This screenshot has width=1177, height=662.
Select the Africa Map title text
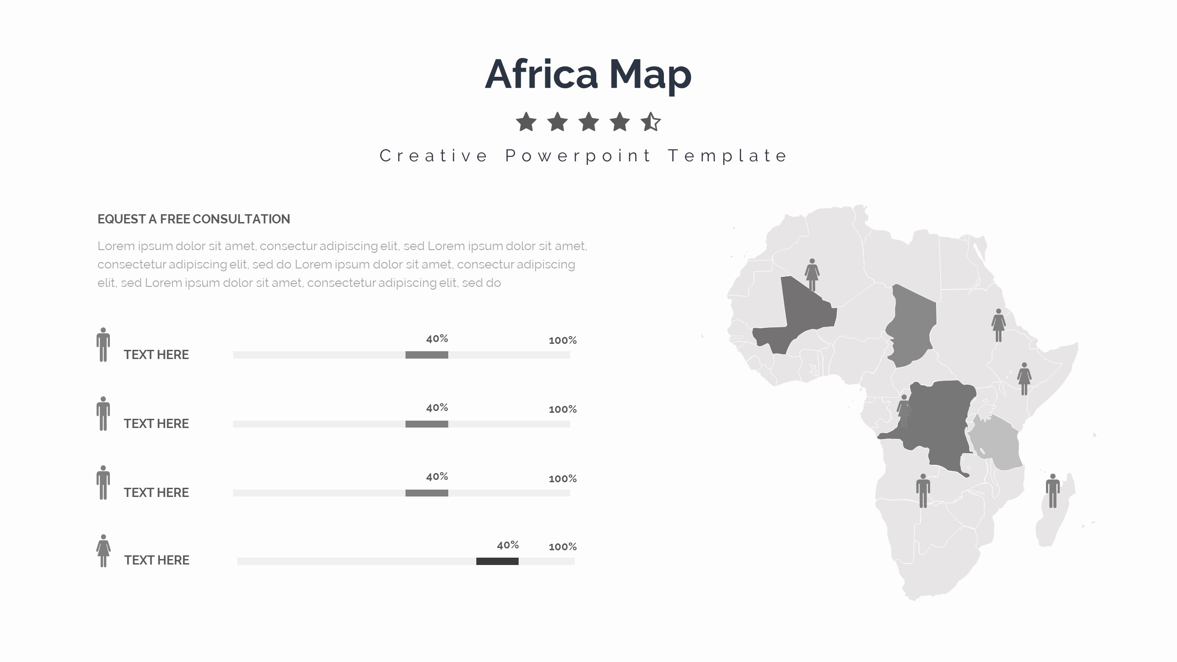588,74
